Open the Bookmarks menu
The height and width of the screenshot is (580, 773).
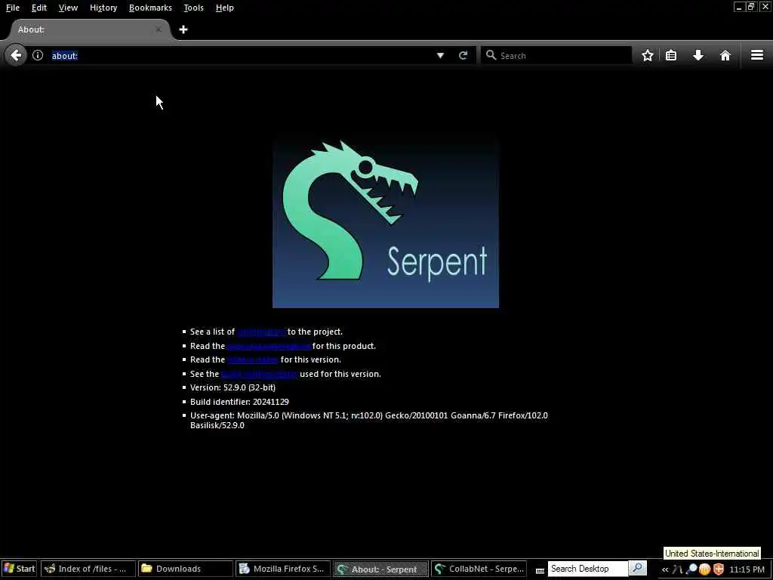(x=150, y=8)
